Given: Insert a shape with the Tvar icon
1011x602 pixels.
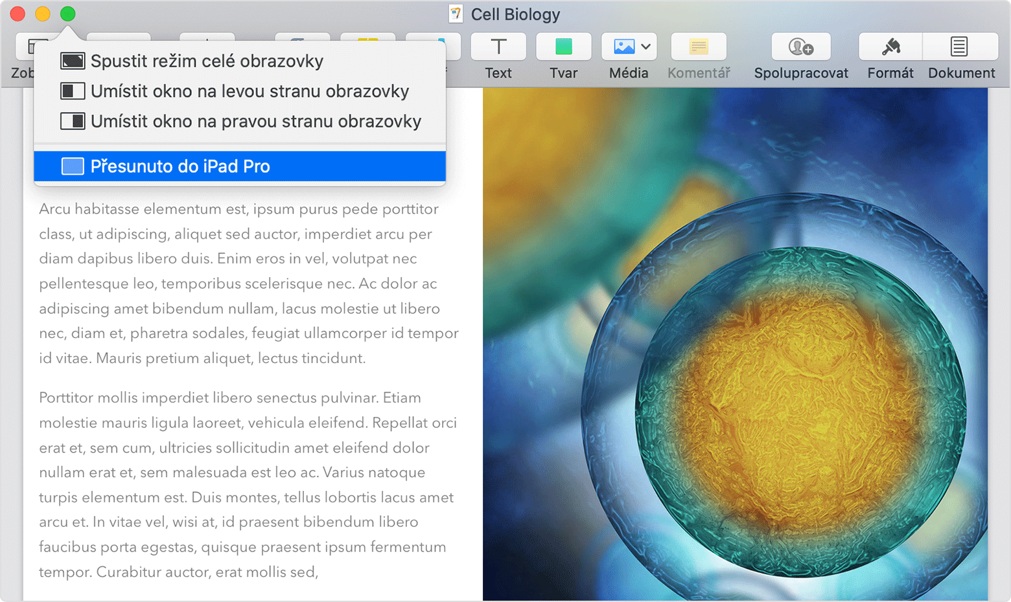Looking at the screenshot, I should [563, 47].
